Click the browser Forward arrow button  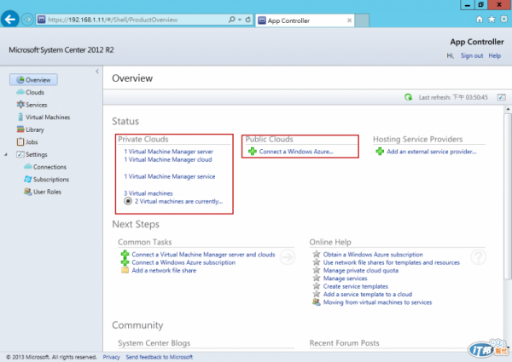click(x=27, y=20)
